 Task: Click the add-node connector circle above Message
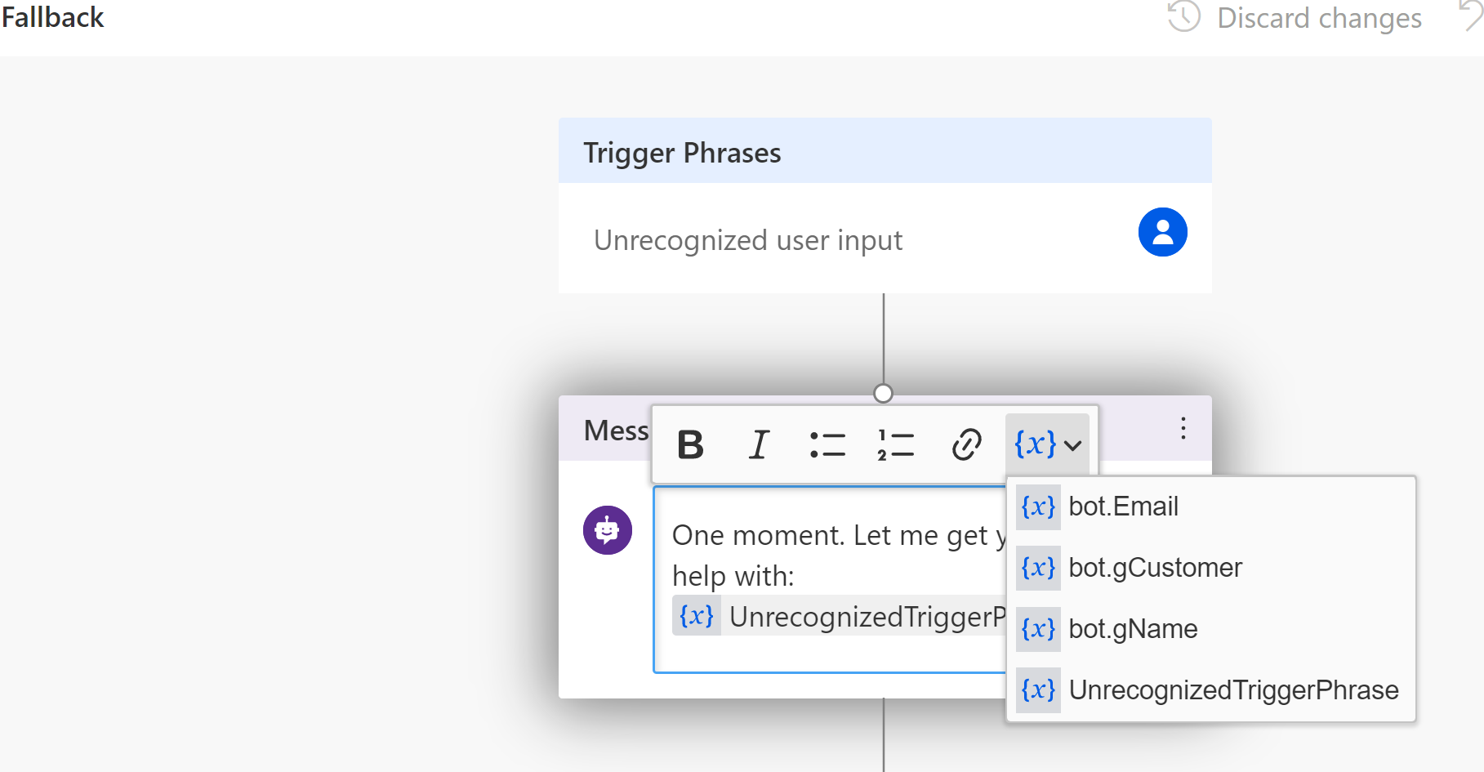point(883,394)
